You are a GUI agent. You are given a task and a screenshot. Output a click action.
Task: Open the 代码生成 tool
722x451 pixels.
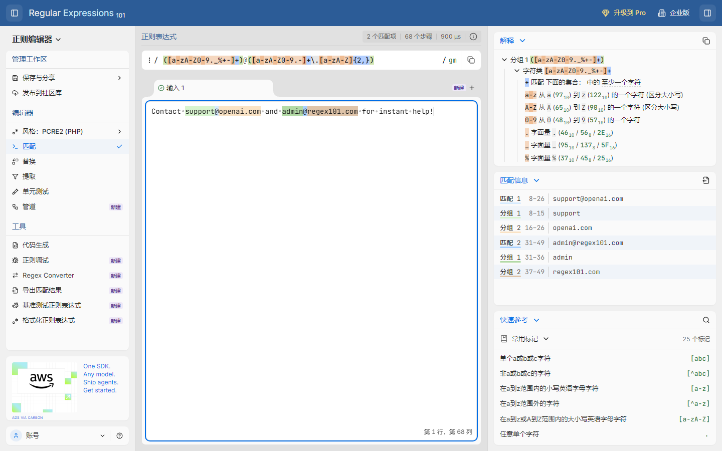[68, 245]
